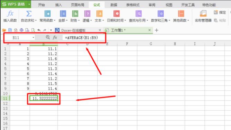231x130 pixels.
Task: Expand the quick access toolbar customize arrow
Action: [51, 30]
